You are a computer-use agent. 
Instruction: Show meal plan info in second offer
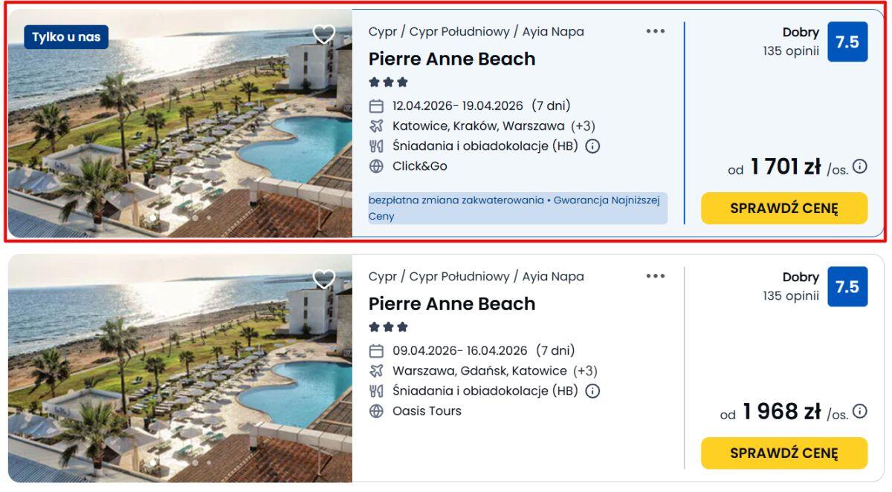(x=592, y=391)
